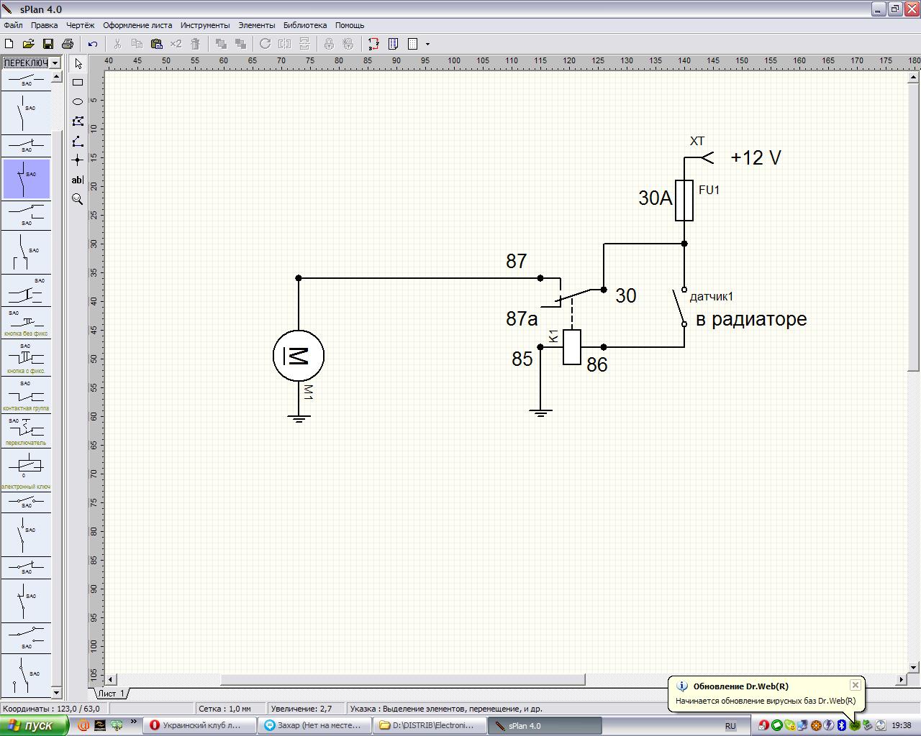Select the pointer selection tool

78,64
